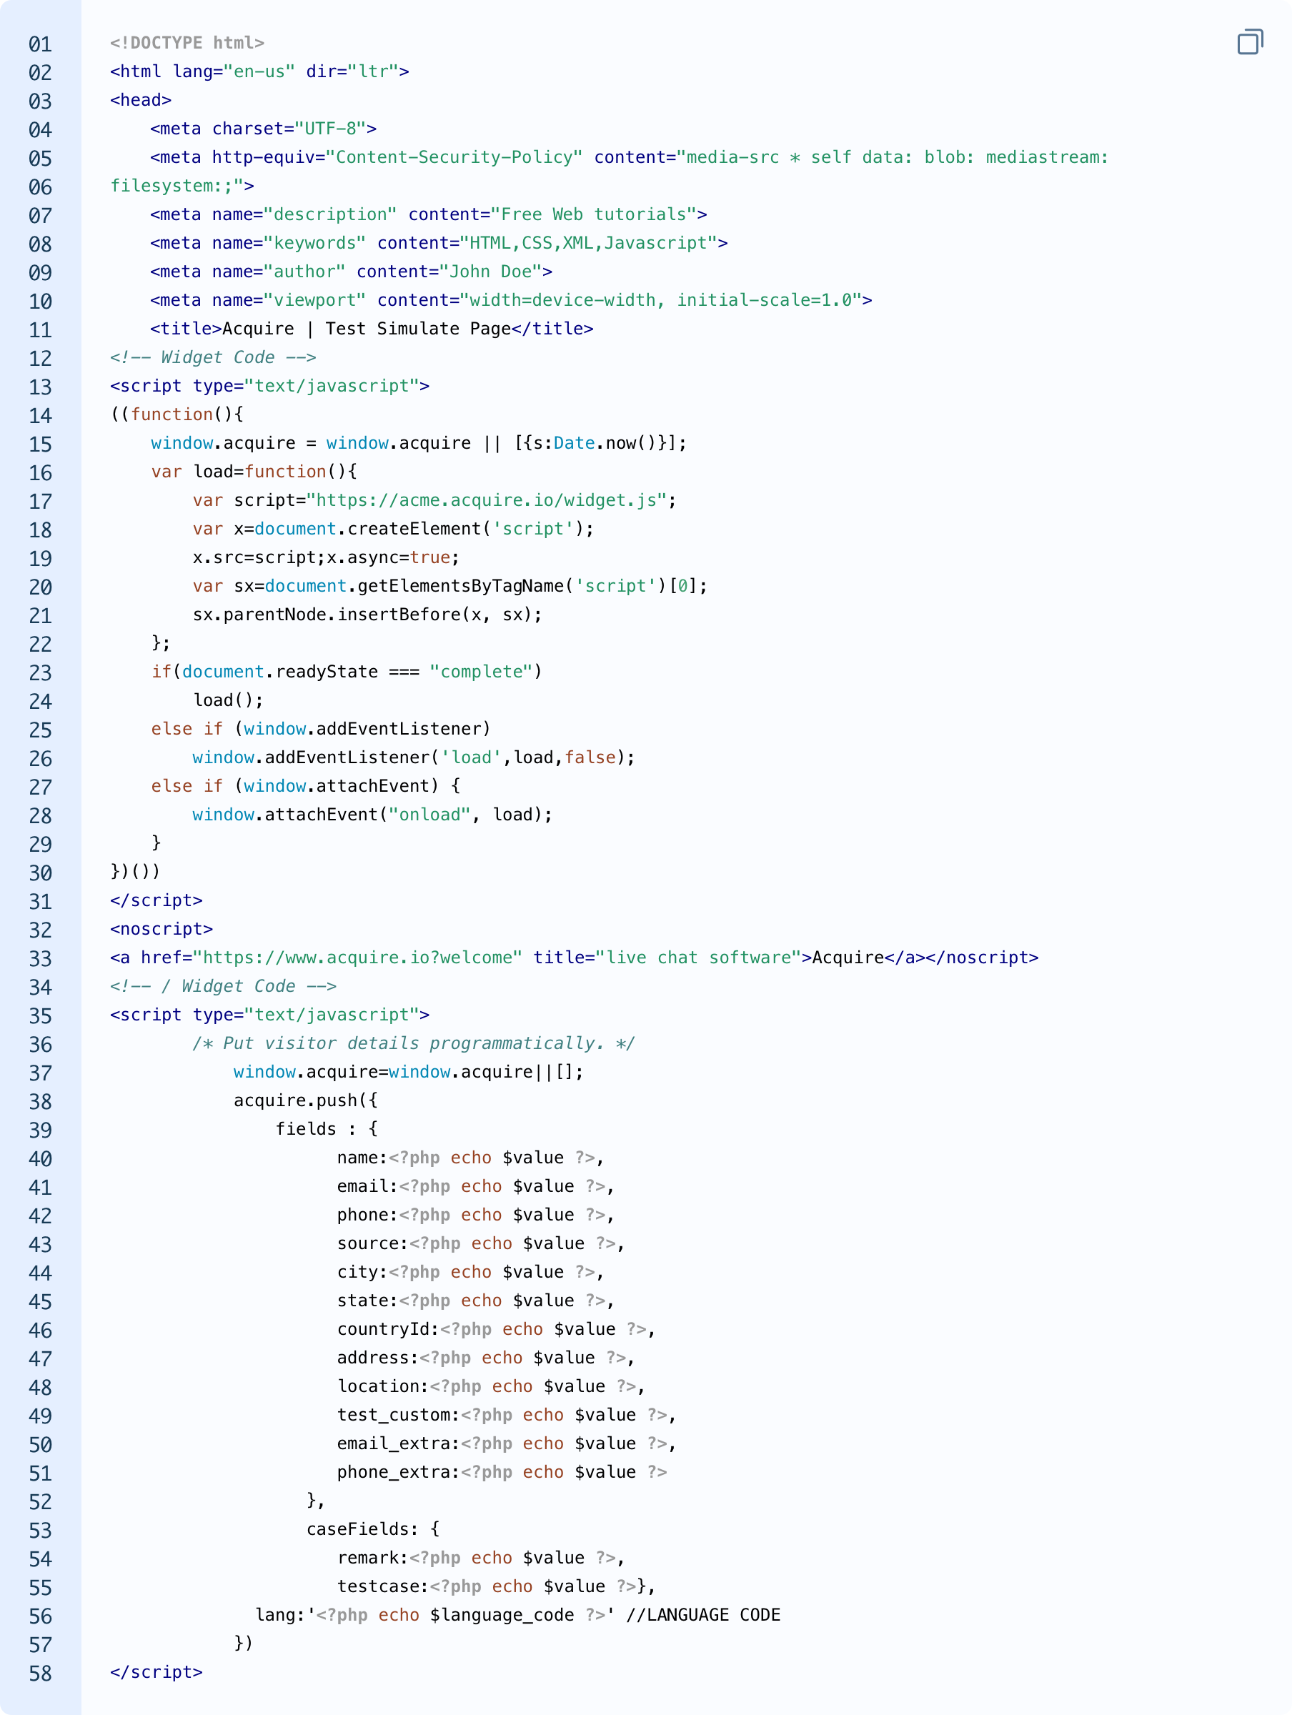The image size is (1292, 1715).
Task: Click the title 'Acquire | Test Simulate Page' line
Action: (372, 329)
